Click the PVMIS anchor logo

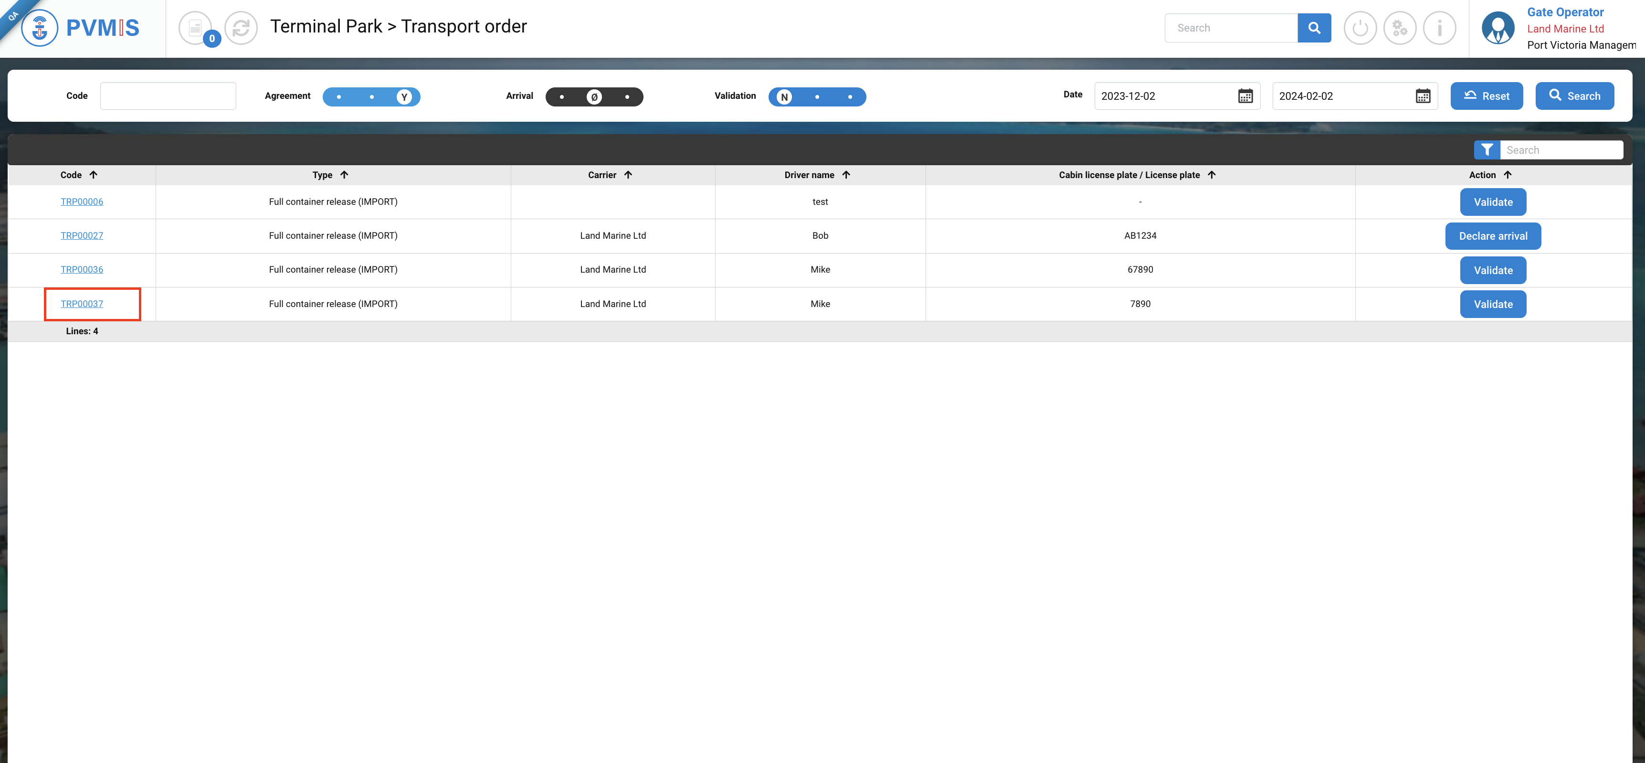click(40, 28)
